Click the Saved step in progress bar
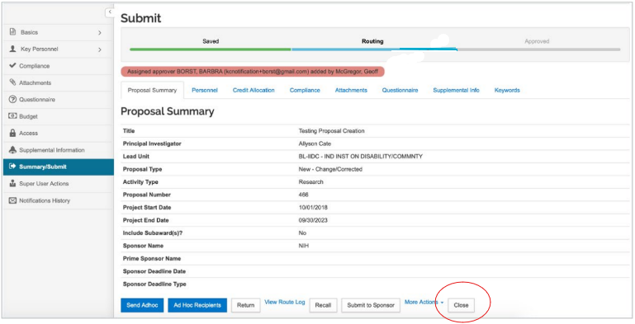This screenshot has height=324, width=635. (x=211, y=41)
